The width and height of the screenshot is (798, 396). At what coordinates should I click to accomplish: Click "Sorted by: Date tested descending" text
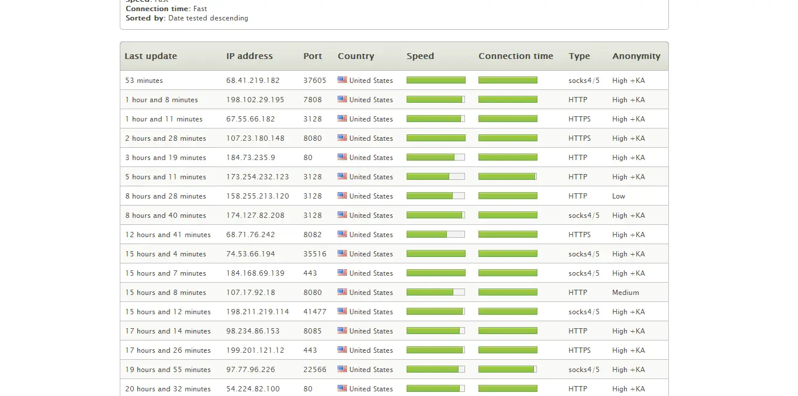pos(187,18)
